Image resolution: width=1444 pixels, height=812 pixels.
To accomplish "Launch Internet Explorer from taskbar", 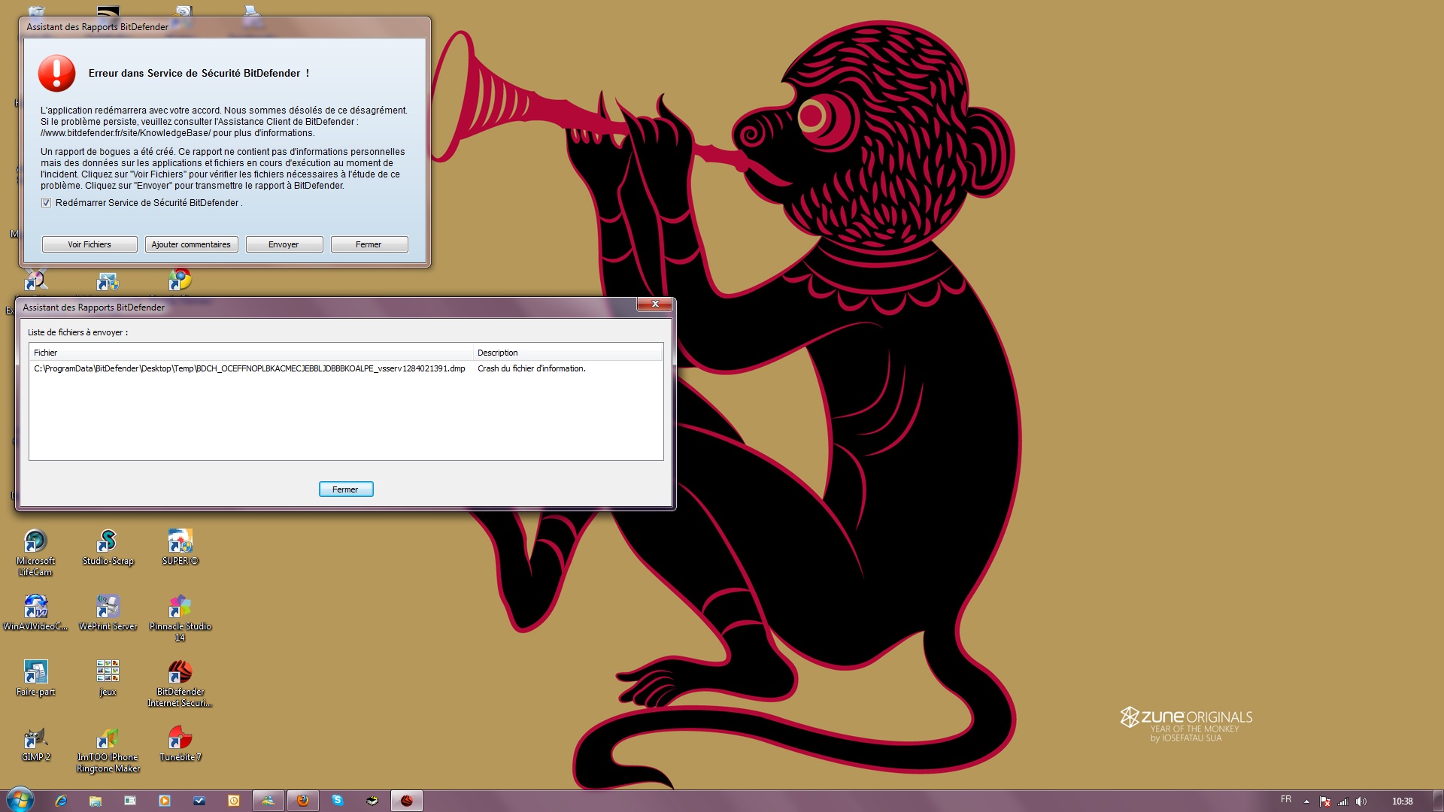I will (x=61, y=801).
